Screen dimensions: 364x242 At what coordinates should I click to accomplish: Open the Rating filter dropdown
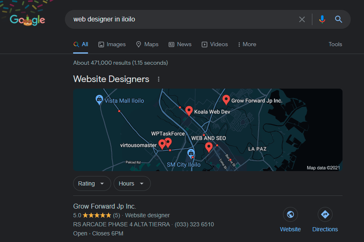tap(92, 183)
